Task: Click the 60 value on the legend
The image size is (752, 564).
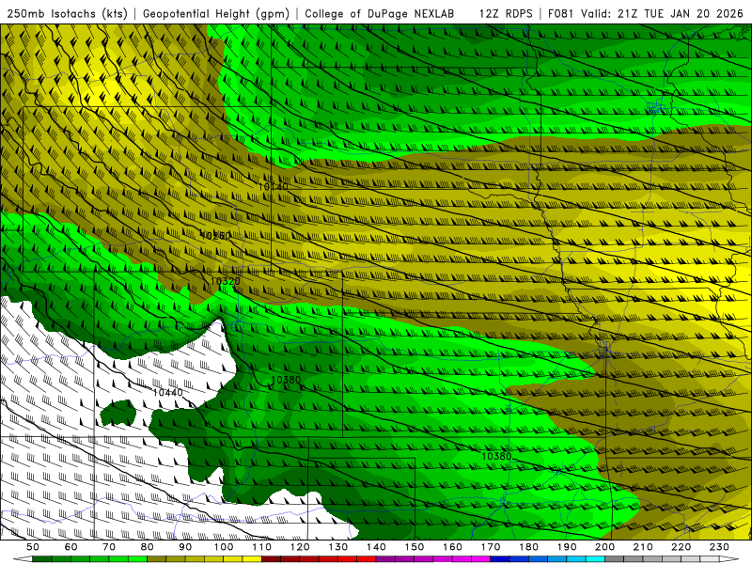Action: click(x=70, y=547)
